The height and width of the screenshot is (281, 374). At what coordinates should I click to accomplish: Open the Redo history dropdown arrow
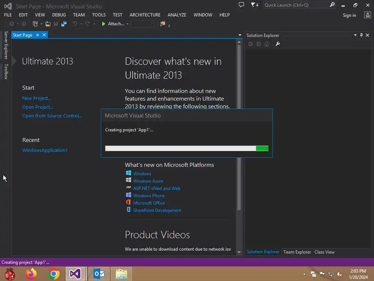(94, 24)
